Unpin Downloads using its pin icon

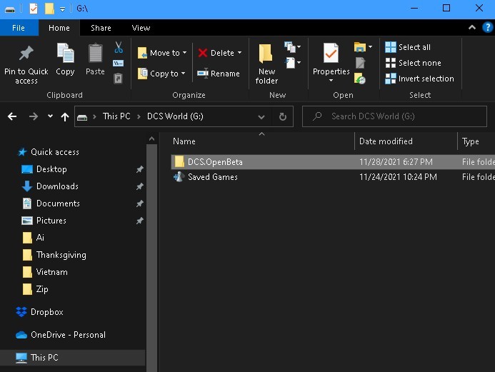pos(139,186)
